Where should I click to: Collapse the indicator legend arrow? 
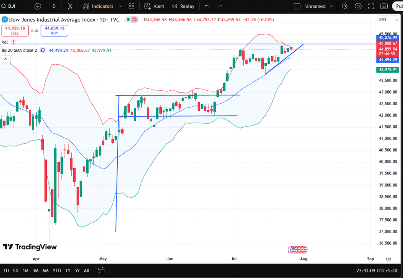pyautogui.click(x=6, y=59)
